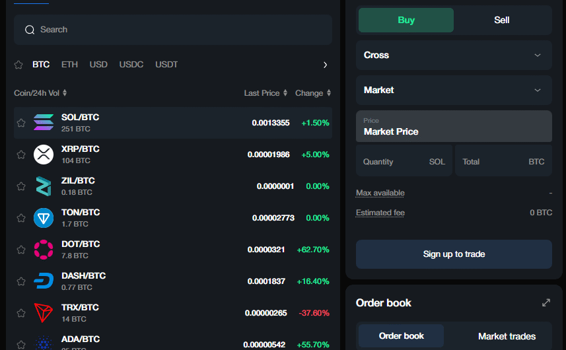Click the Zilliqa ZIL coin icon
Image resolution: width=566 pixels, height=350 pixels.
pyautogui.click(x=44, y=186)
